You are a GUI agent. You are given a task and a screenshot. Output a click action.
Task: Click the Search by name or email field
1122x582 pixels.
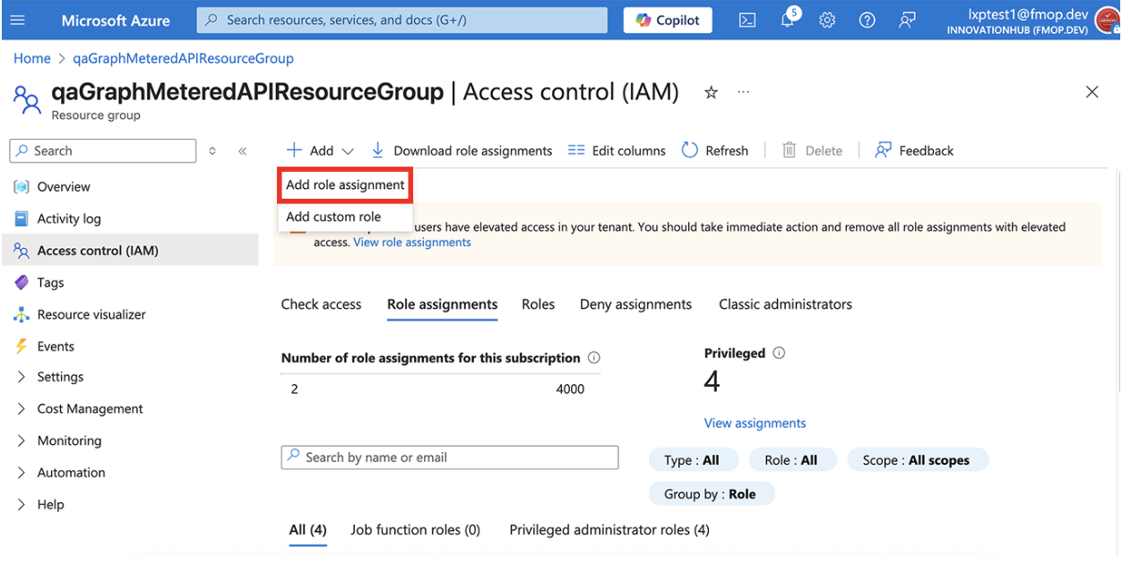click(450, 457)
